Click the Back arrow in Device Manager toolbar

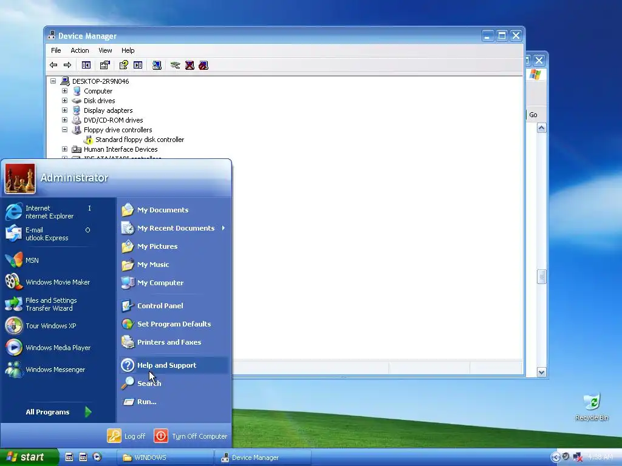coord(53,65)
